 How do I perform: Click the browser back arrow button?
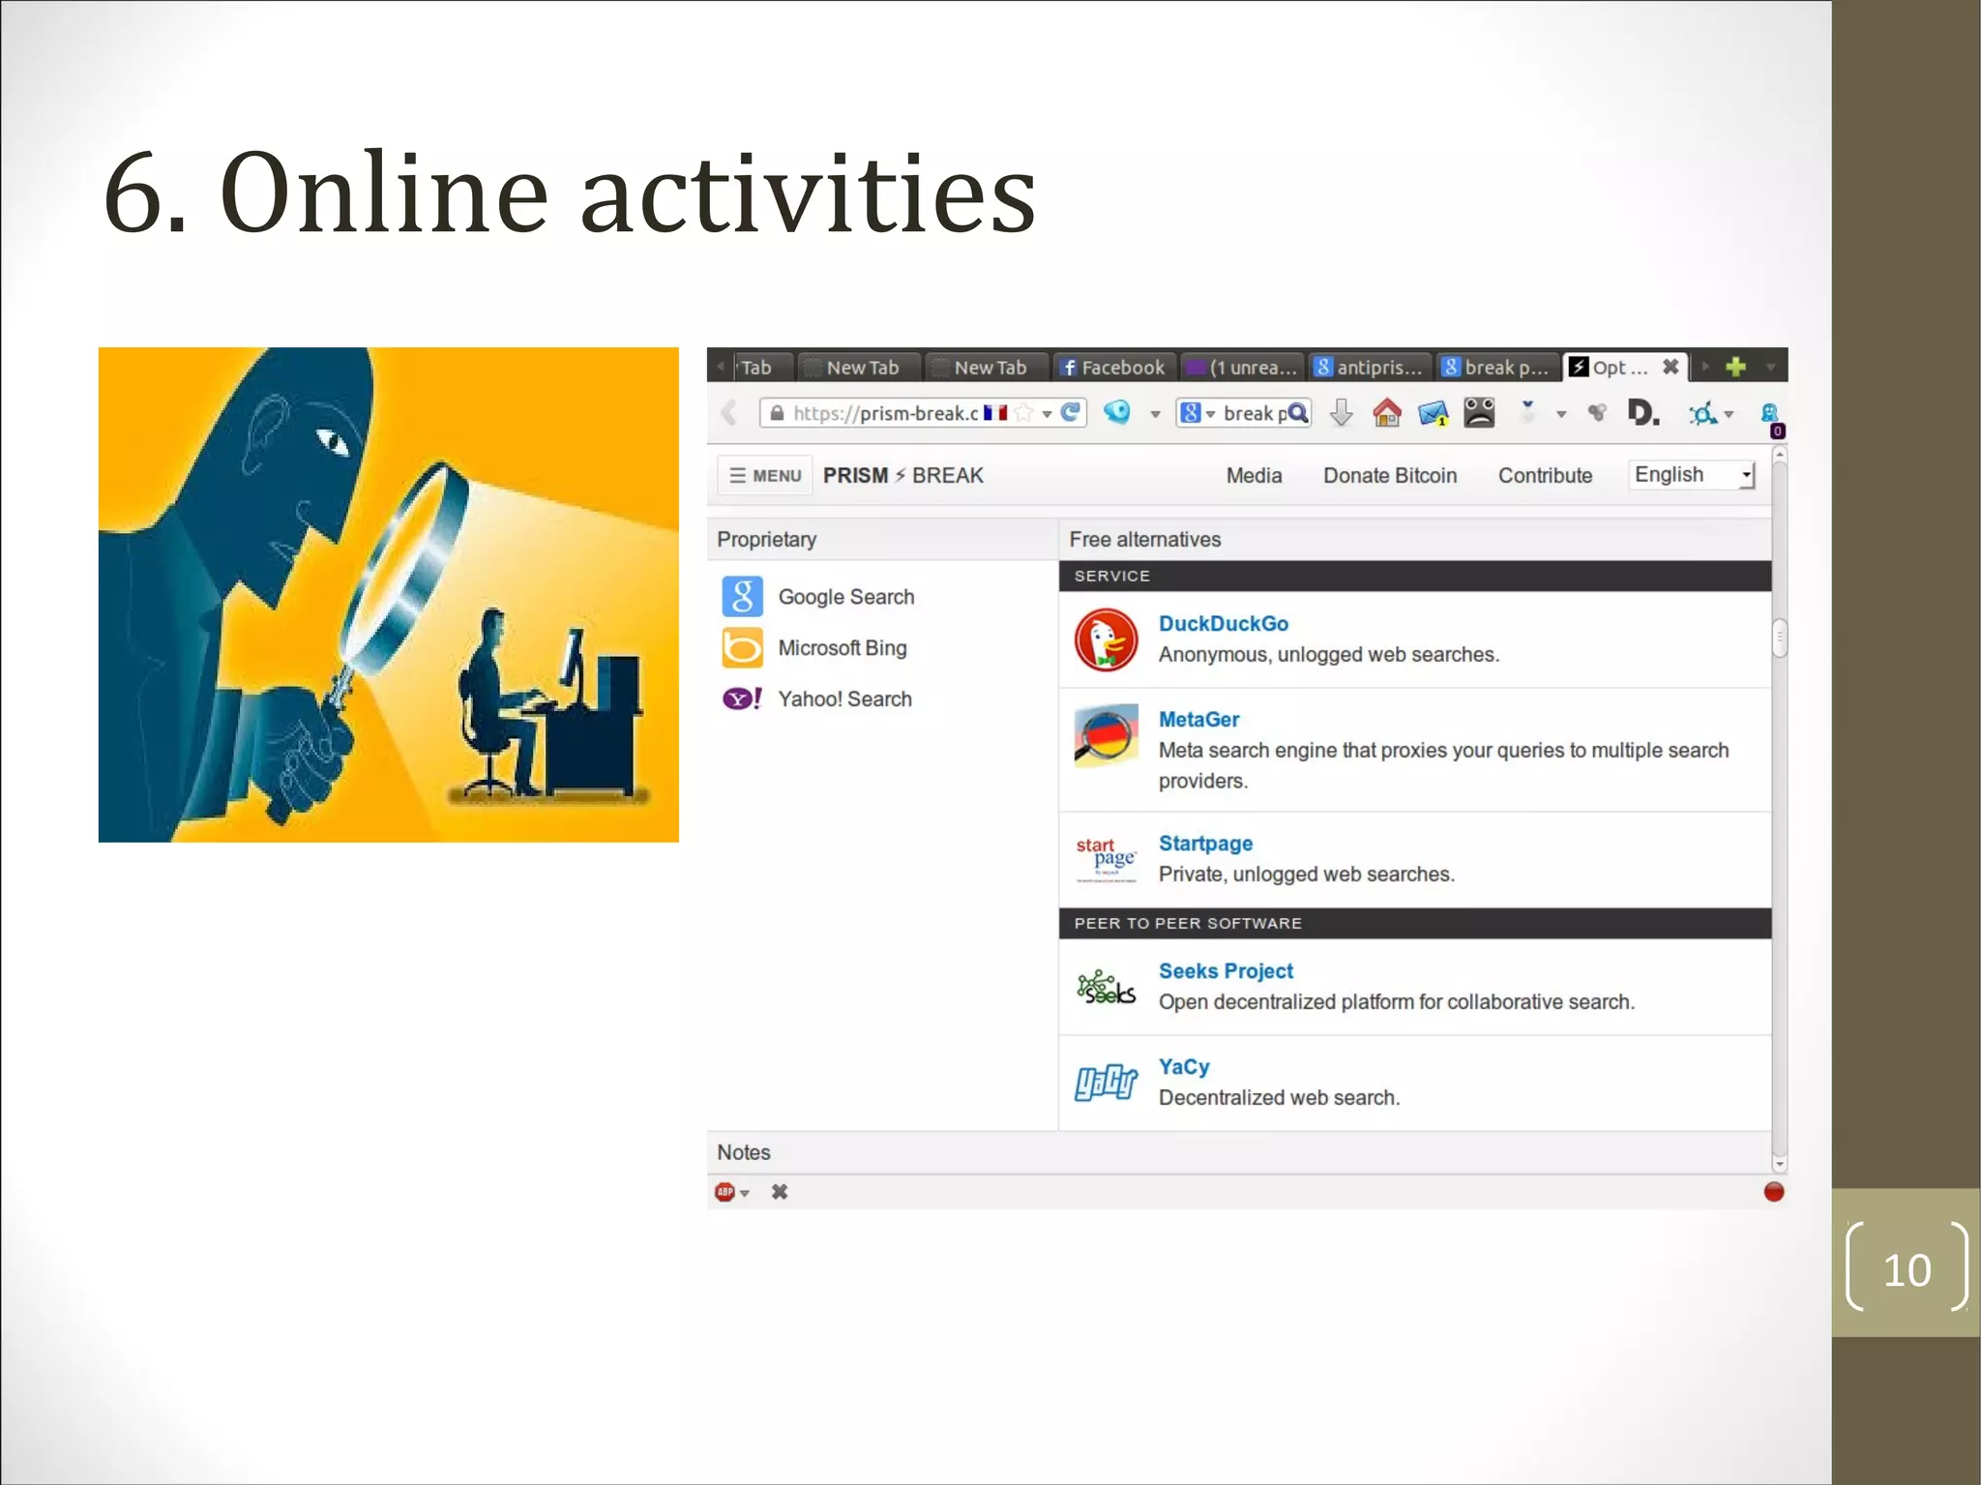coord(729,413)
